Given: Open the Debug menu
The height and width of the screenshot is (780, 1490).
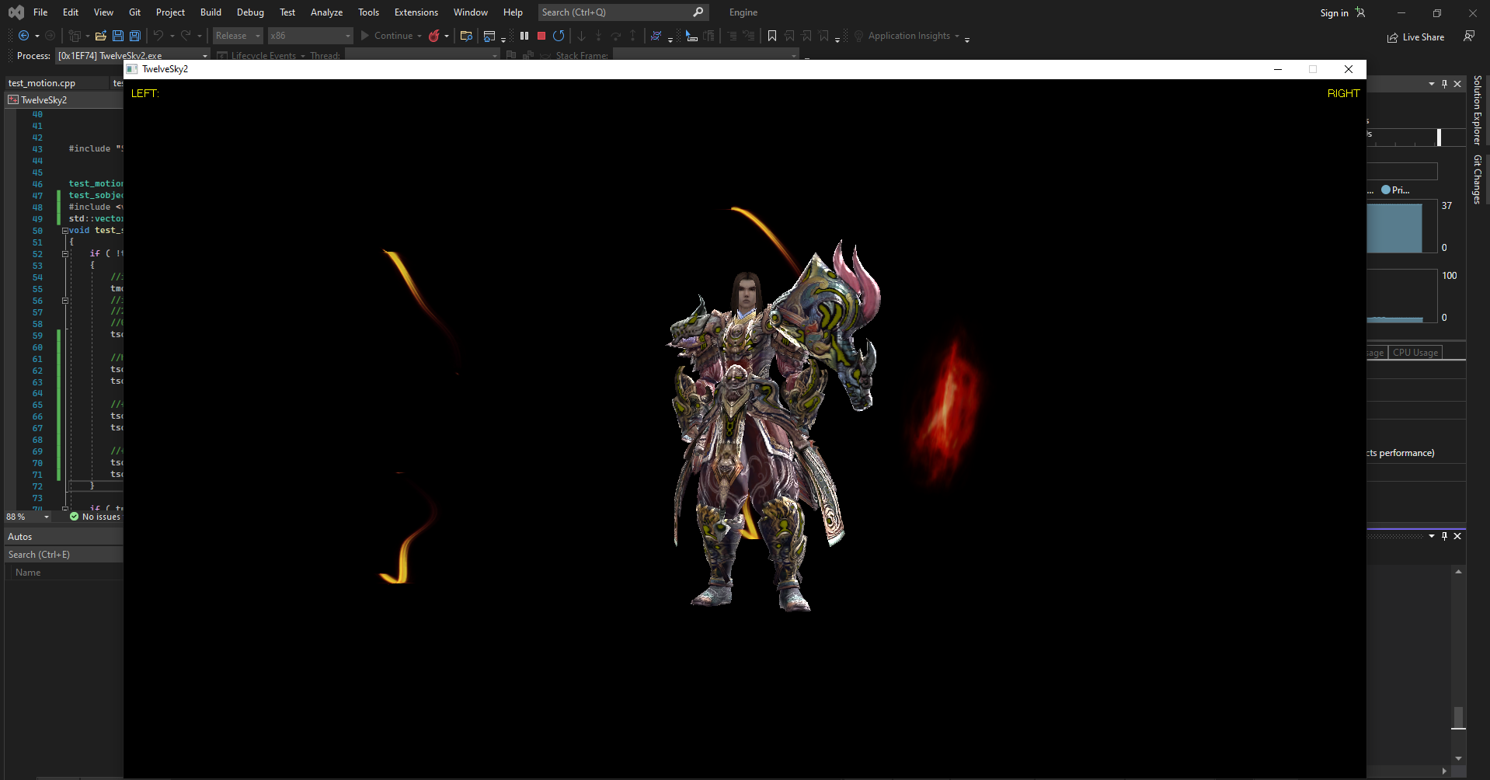Looking at the screenshot, I should [250, 12].
